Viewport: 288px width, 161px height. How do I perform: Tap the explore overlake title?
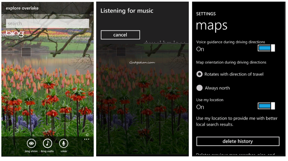coord(22,8)
